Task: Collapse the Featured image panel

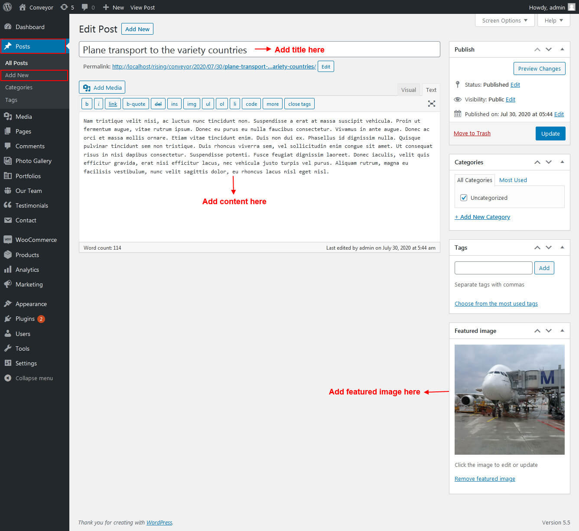Action: 562,331
